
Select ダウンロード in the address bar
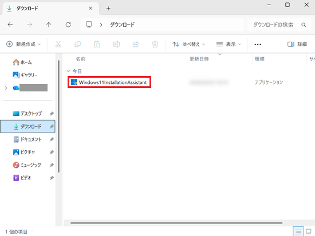click(x=122, y=25)
